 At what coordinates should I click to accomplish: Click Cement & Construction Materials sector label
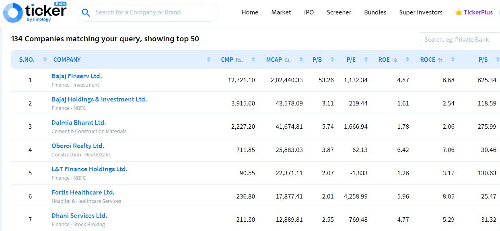pyautogui.click(x=89, y=131)
